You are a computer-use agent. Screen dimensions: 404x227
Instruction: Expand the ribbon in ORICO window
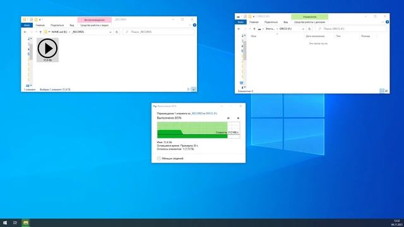(x=383, y=22)
